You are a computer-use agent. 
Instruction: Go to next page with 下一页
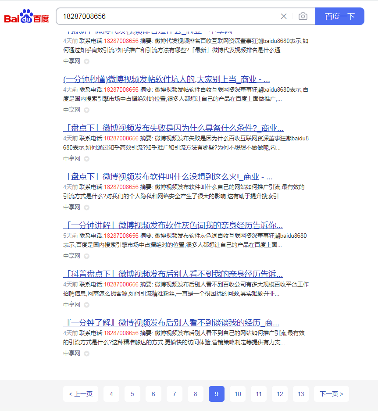click(332, 394)
